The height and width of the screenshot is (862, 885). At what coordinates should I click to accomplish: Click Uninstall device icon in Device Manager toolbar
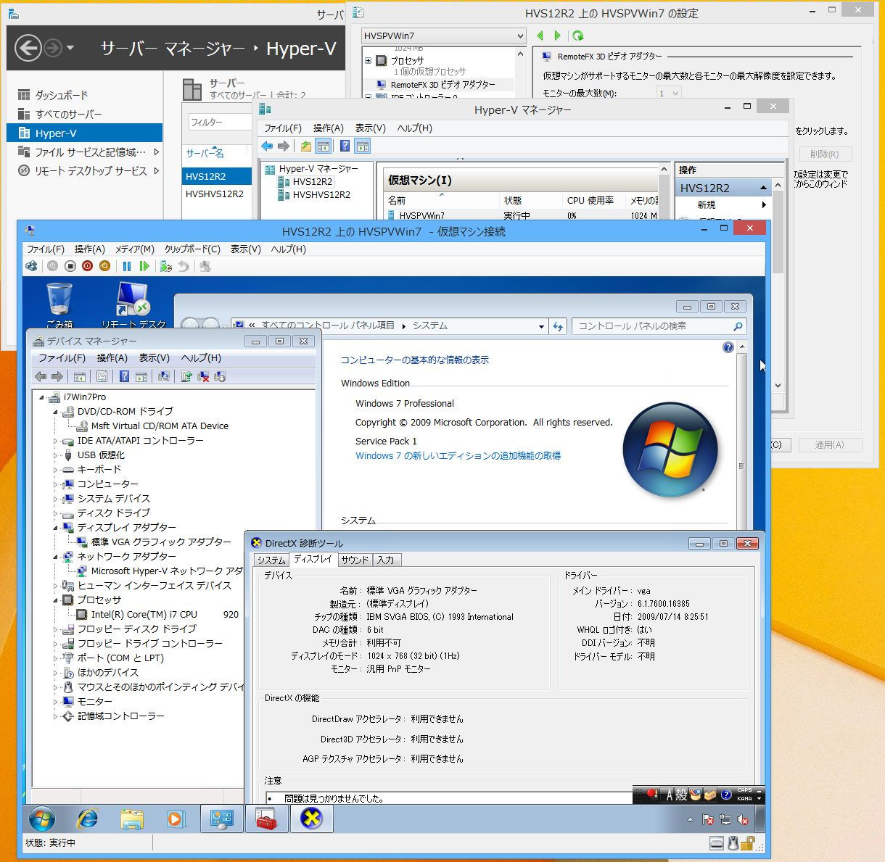204,376
